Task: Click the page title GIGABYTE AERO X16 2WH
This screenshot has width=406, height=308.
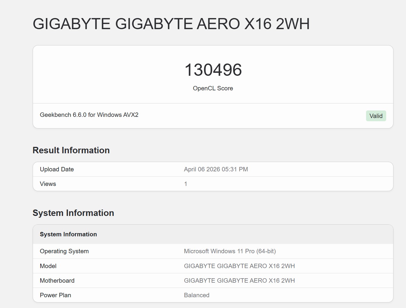Action: coord(171,24)
